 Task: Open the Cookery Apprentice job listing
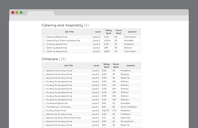coord(56,44)
